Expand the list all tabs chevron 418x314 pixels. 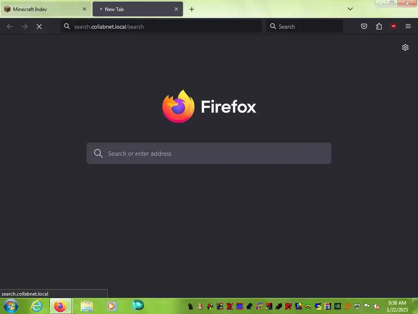click(350, 9)
